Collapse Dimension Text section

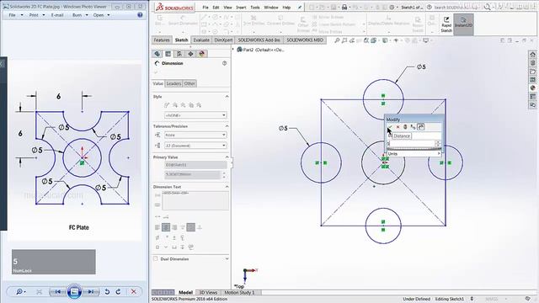pos(227,187)
